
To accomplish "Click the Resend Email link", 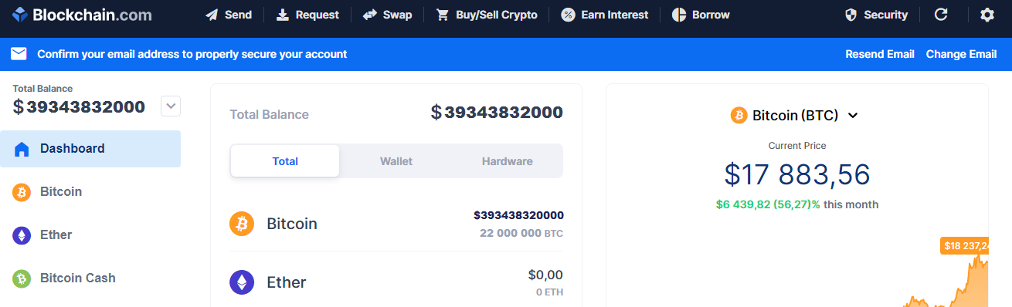I will [880, 54].
